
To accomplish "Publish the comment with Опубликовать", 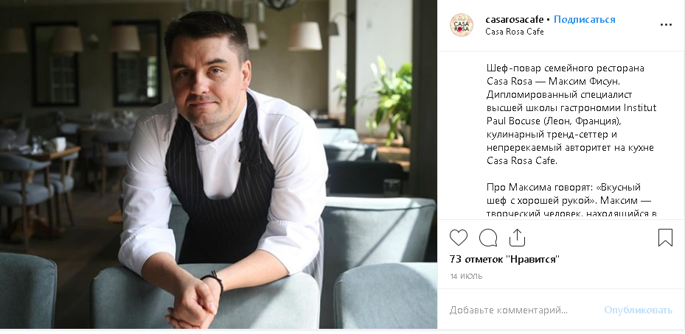I will [639, 310].
